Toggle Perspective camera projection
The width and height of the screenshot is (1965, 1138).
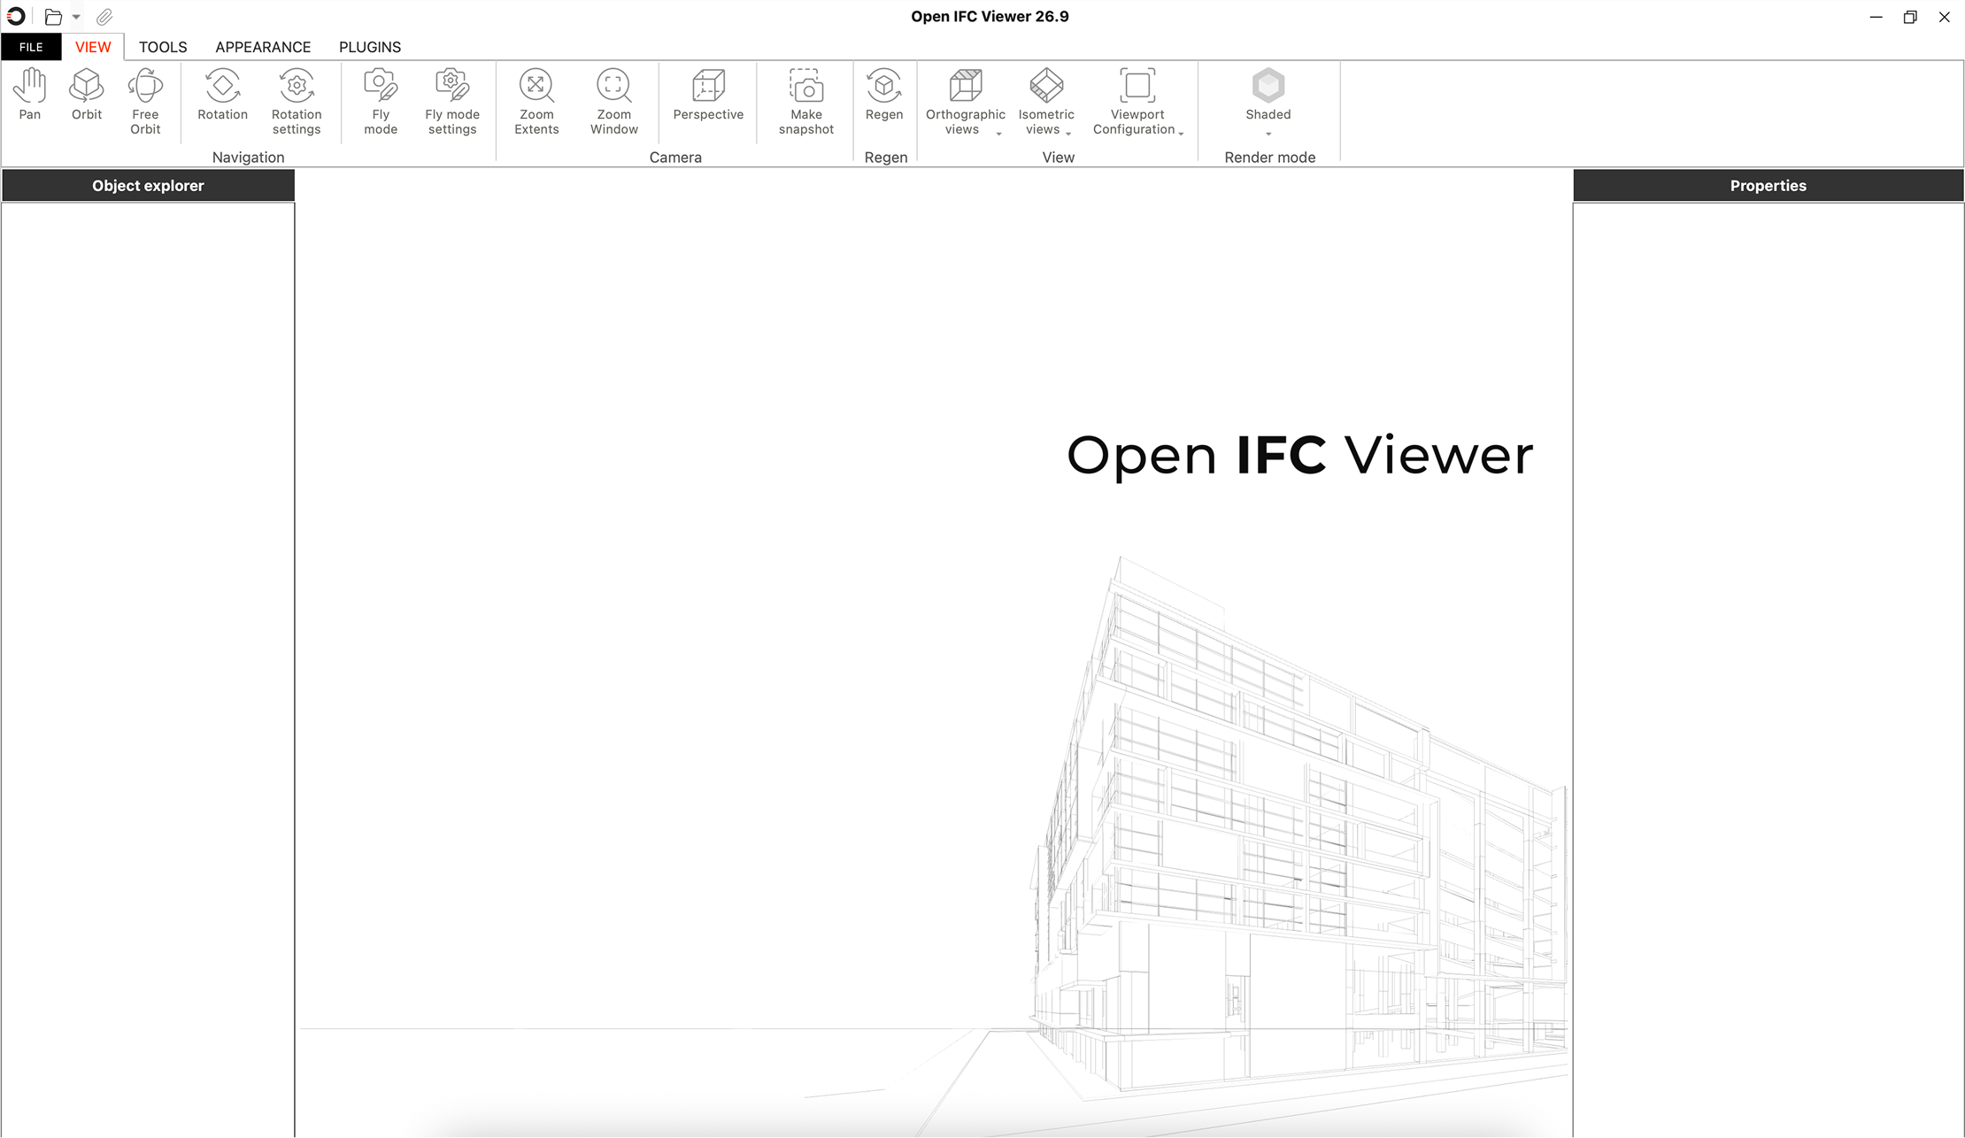tap(708, 94)
